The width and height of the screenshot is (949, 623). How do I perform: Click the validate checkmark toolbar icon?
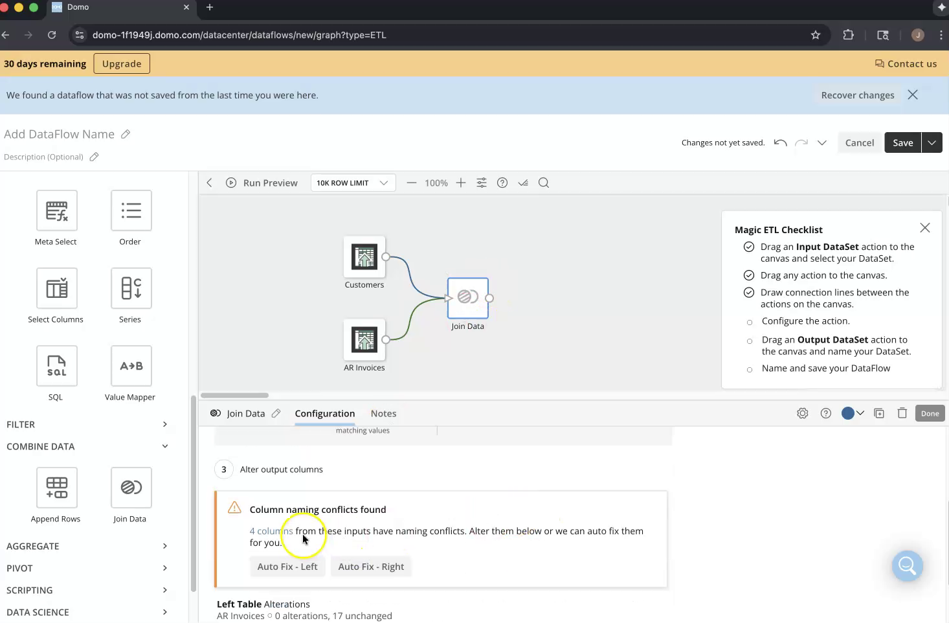click(523, 183)
